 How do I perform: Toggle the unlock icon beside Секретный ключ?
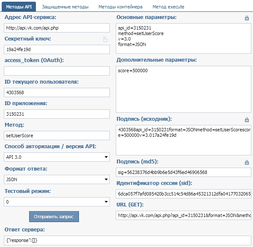click(105, 39)
